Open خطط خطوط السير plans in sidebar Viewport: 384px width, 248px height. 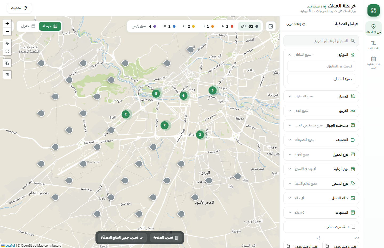[373, 62]
